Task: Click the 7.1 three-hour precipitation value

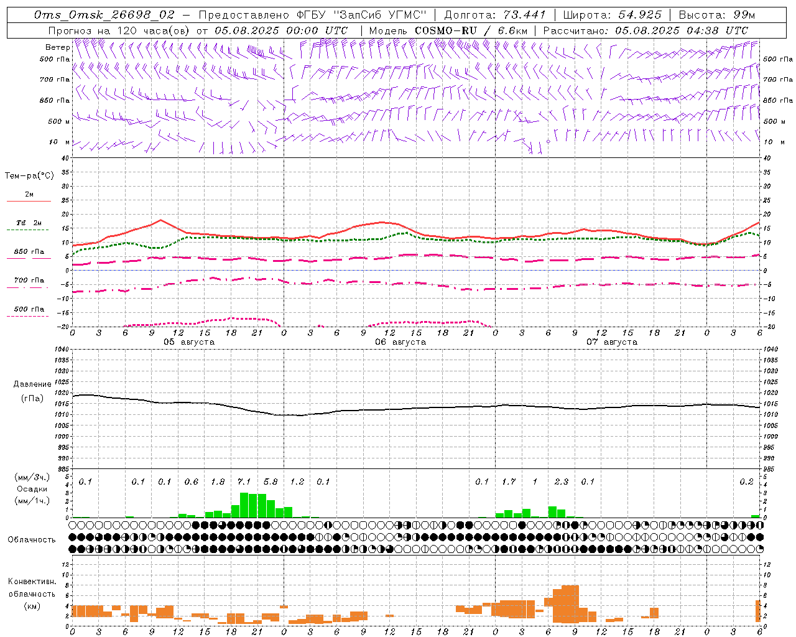Action: pyautogui.click(x=244, y=482)
